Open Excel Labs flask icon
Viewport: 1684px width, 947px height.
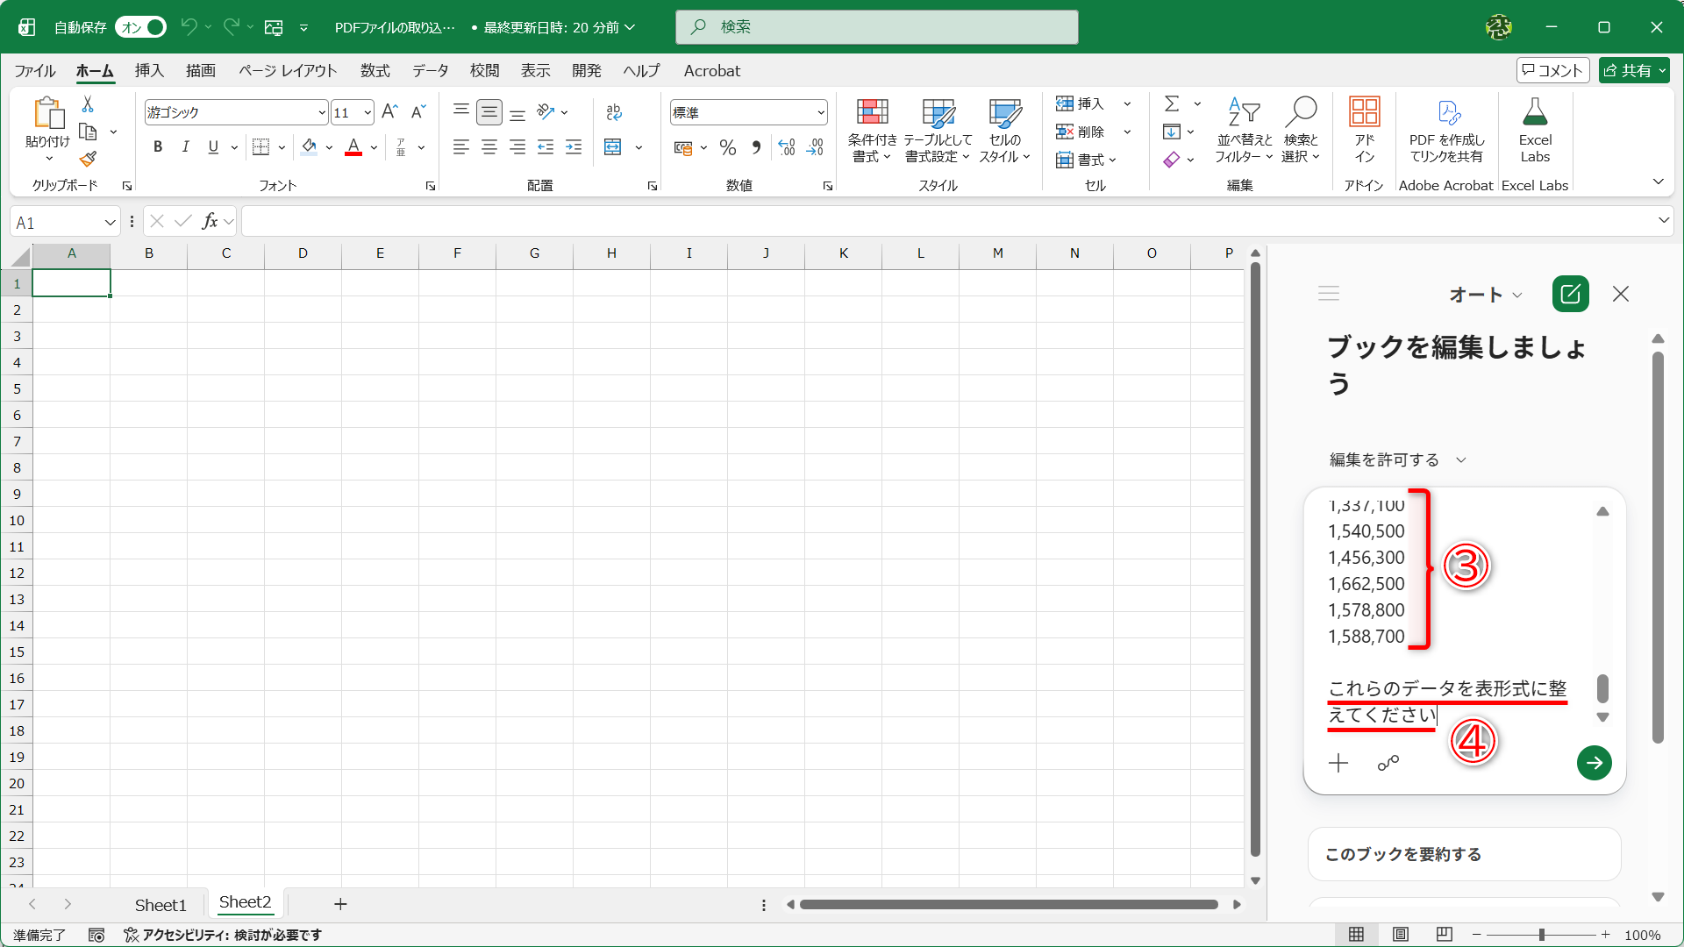[1535, 130]
